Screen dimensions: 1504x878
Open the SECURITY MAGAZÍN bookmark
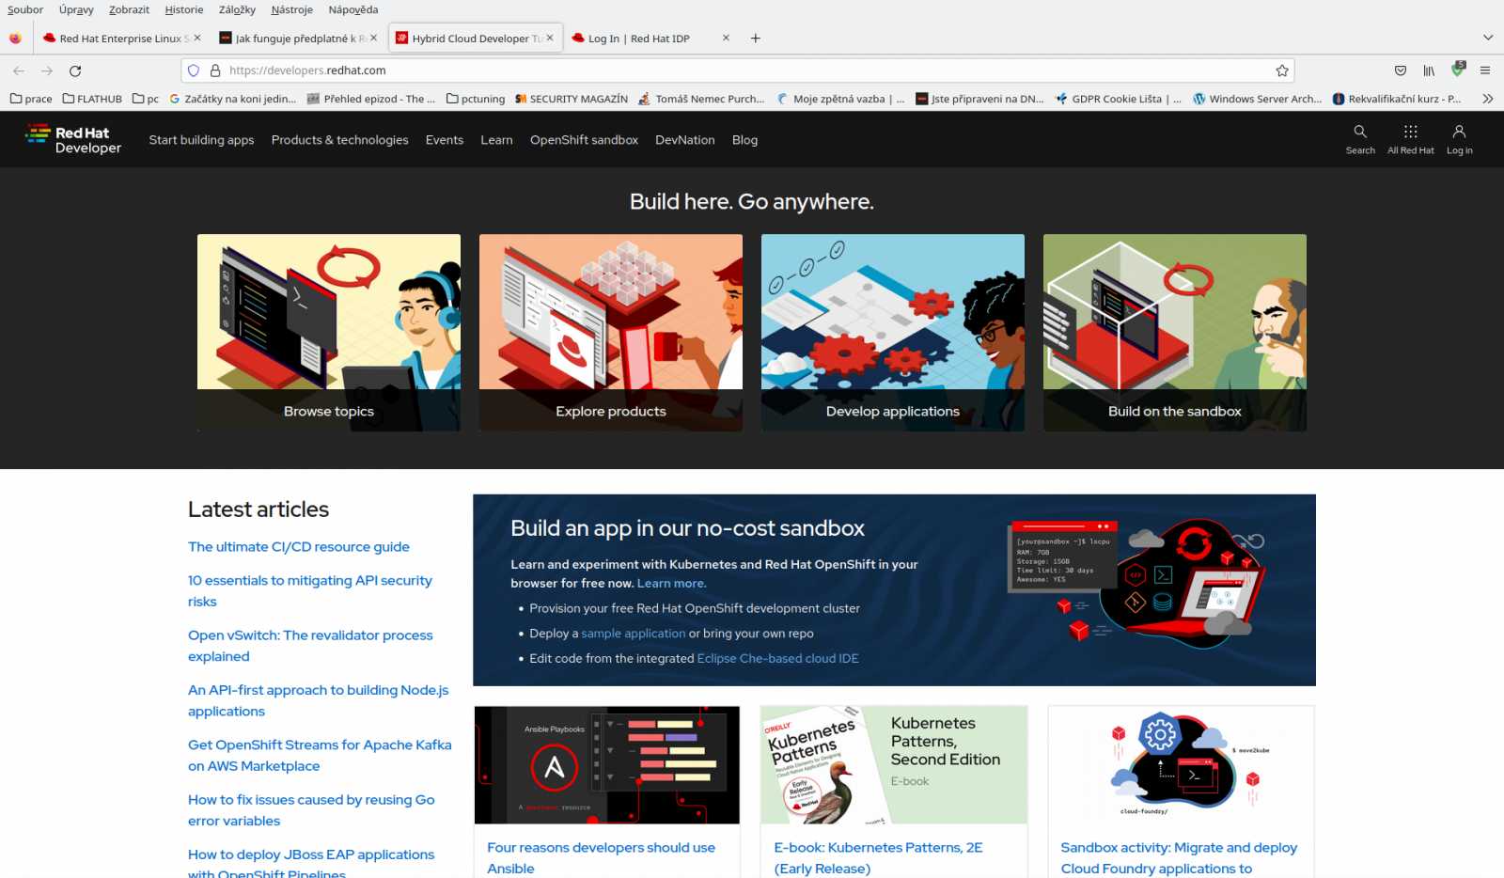click(x=572, y=99)
